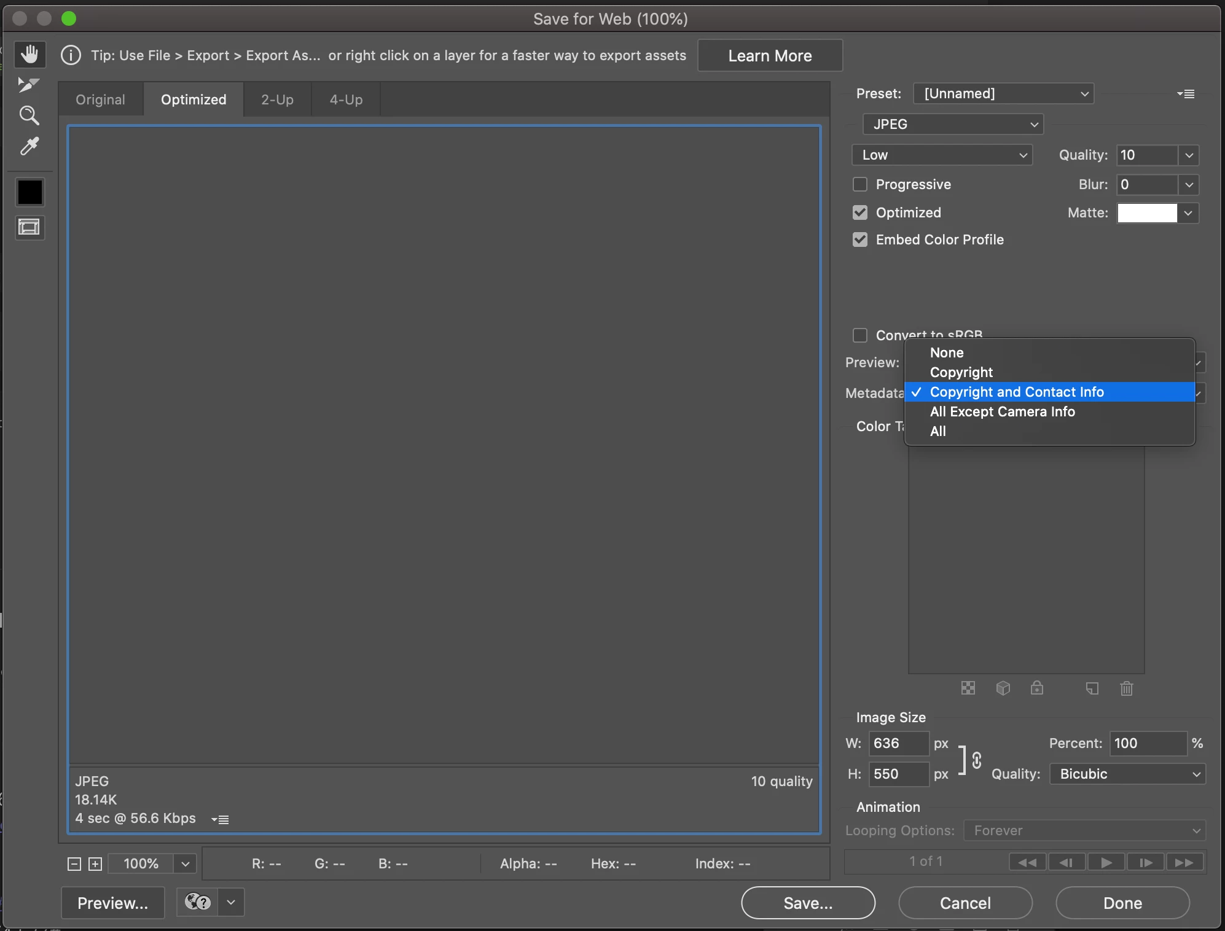1225x931 pixels.
Task: Toggle slices visibility icon
Action: [29, 227]
